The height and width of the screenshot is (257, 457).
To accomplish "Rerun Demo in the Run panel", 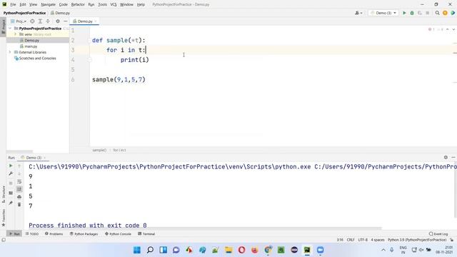I will 11,166.
